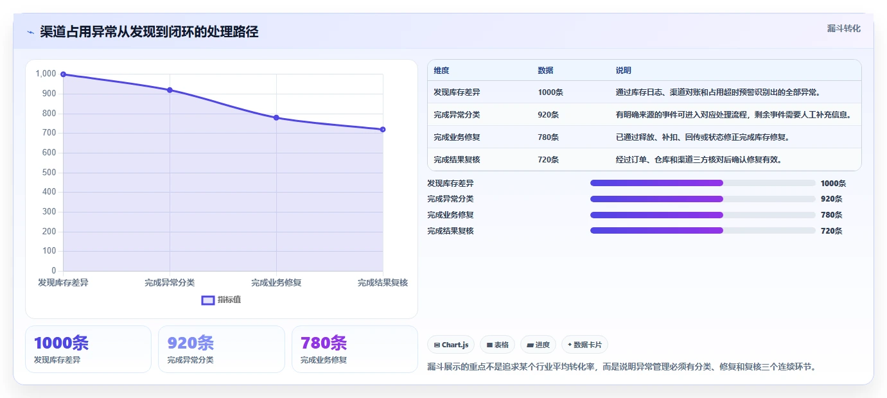The height and width of the screenshot is (398, 887).
Task: Select the 进度 chip
Action: (x=538, y=345)
